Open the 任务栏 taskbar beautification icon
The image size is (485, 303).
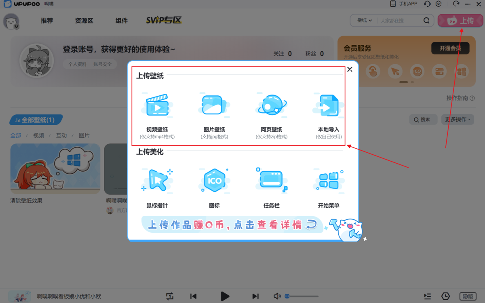click(x=271, y=181)
